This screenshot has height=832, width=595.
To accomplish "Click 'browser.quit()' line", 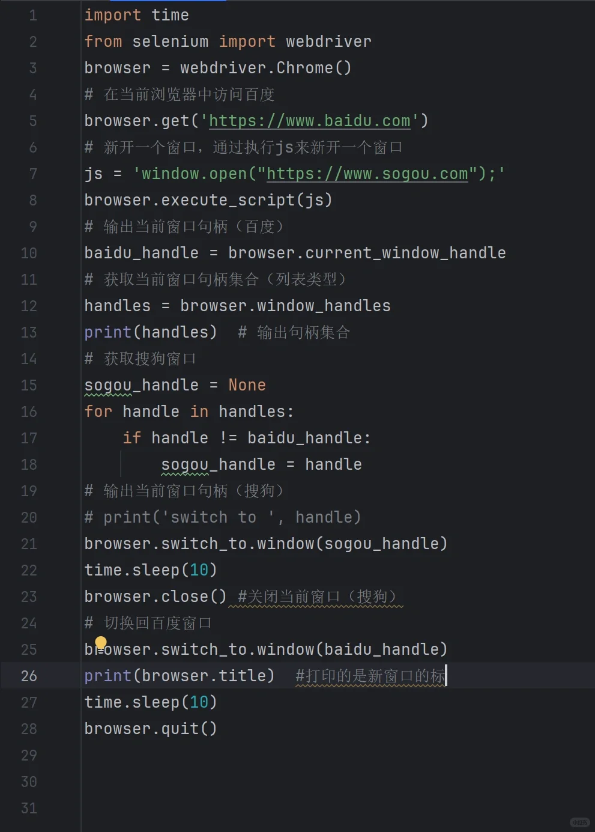I will click(x=151, y=729).
